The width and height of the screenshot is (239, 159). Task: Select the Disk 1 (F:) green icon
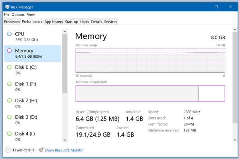tap(9, 84)
